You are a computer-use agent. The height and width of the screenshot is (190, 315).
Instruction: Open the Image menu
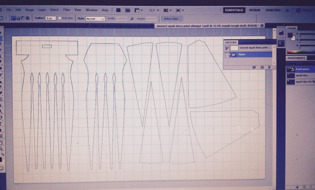click(29, 10)
